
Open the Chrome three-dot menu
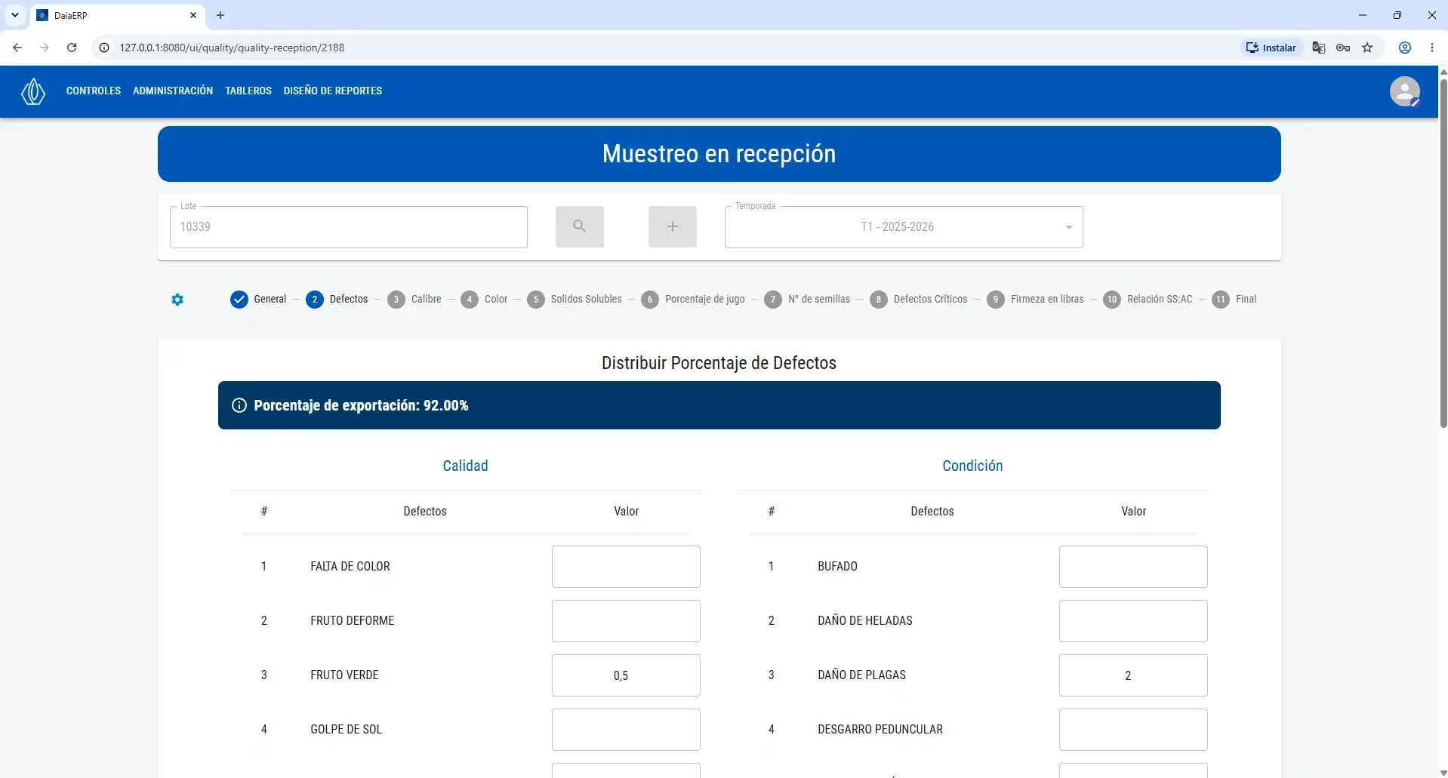[x=1432, y=48]
